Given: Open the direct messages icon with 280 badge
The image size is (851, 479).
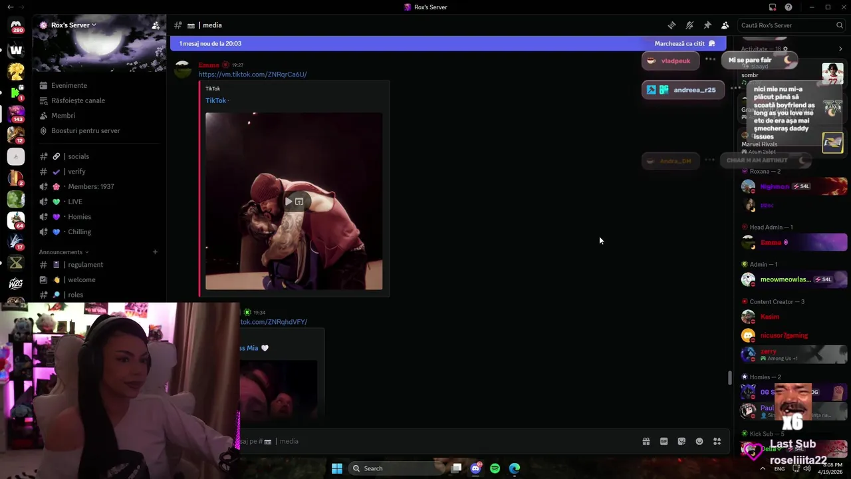Looking at the screenshot, I should point(16,25).
